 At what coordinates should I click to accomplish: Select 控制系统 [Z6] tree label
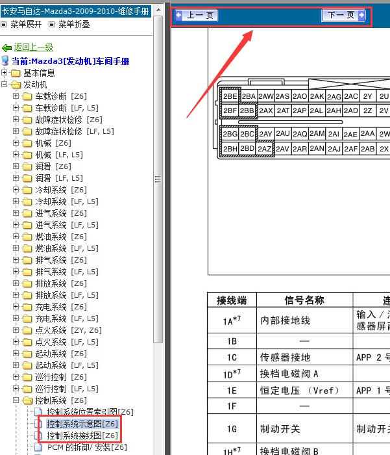(61, 400)
